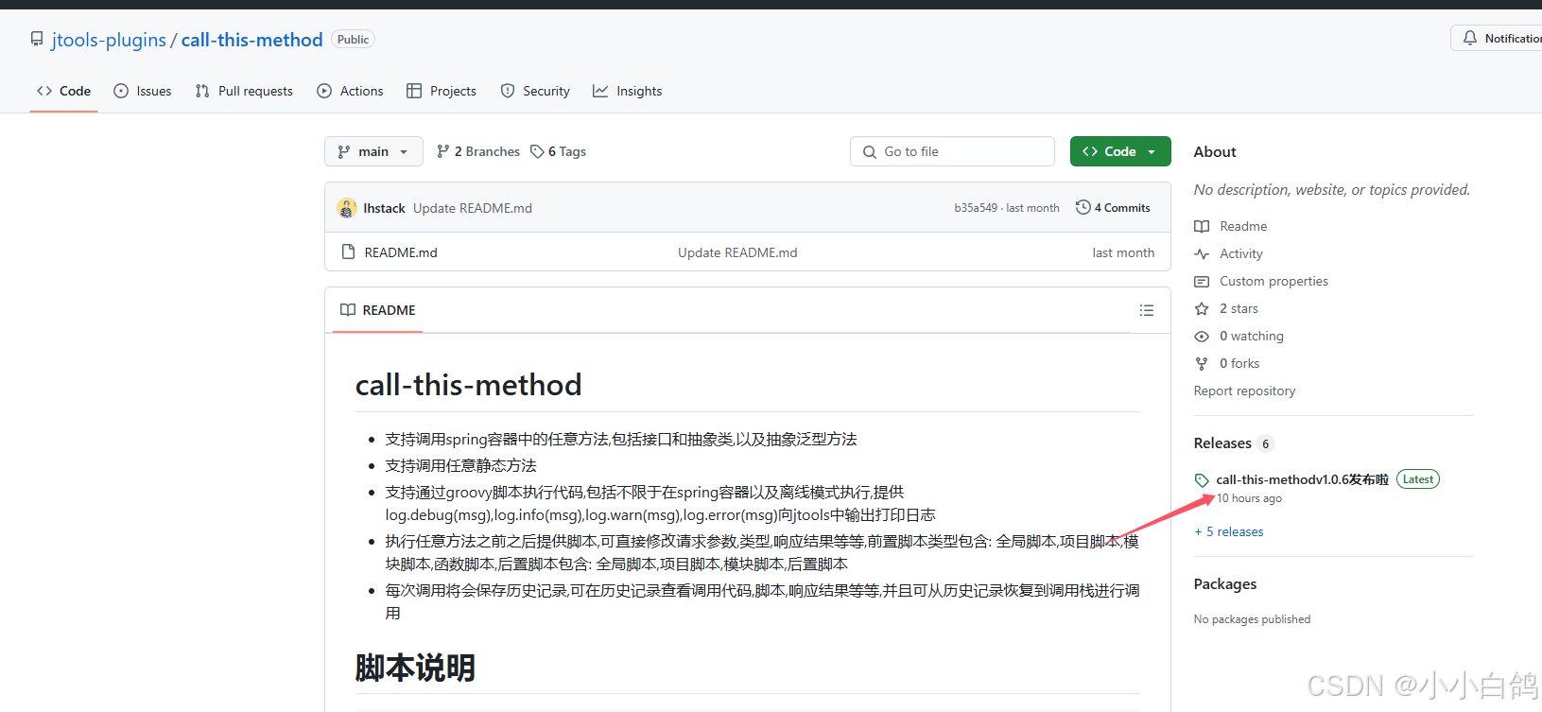Open the Activity link in About
The height and width of the screenshot is (712, 1542).
click(x=1229, y=253)
